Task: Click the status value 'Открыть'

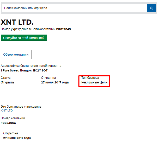Action: [x=8, y=82]
